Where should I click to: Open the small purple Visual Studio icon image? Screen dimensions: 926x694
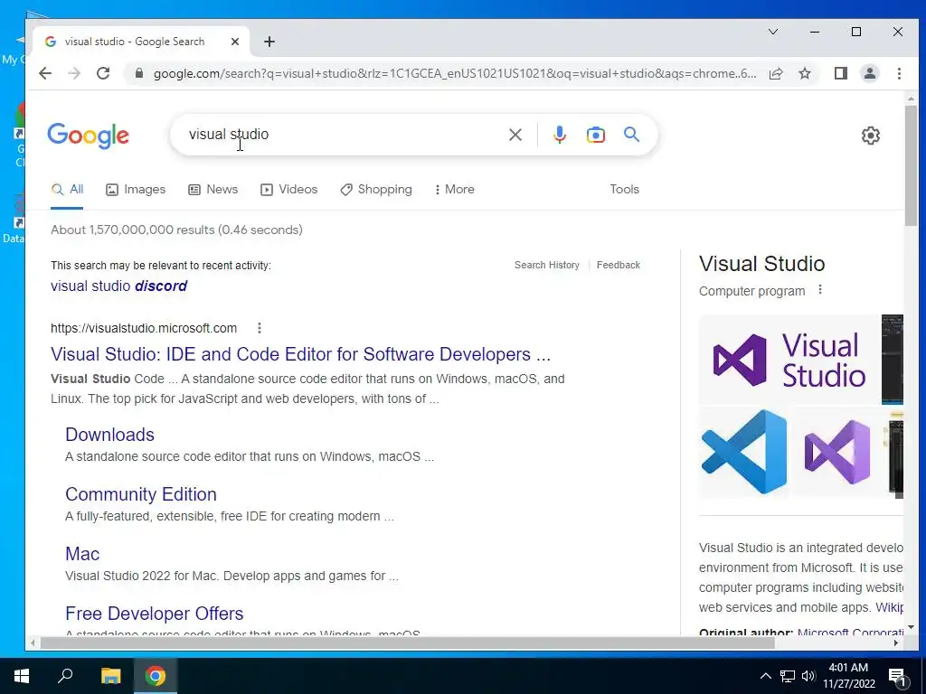837,452
